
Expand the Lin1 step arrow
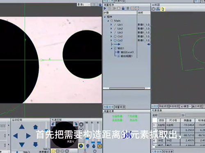pos(111,24)
